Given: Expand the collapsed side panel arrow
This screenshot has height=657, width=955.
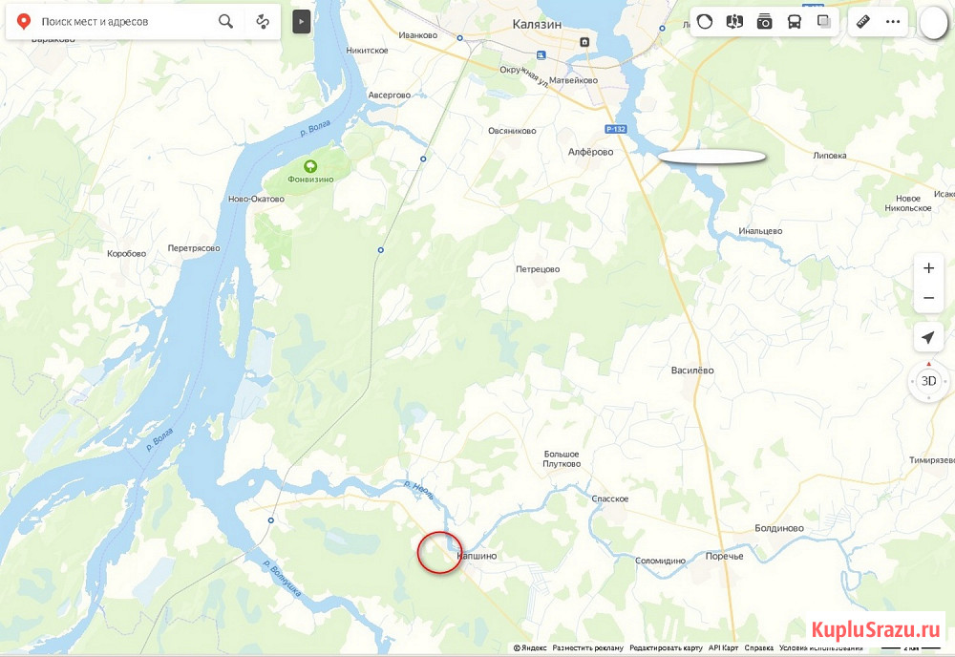Looking at the screenshot, I should coord(302,21).
